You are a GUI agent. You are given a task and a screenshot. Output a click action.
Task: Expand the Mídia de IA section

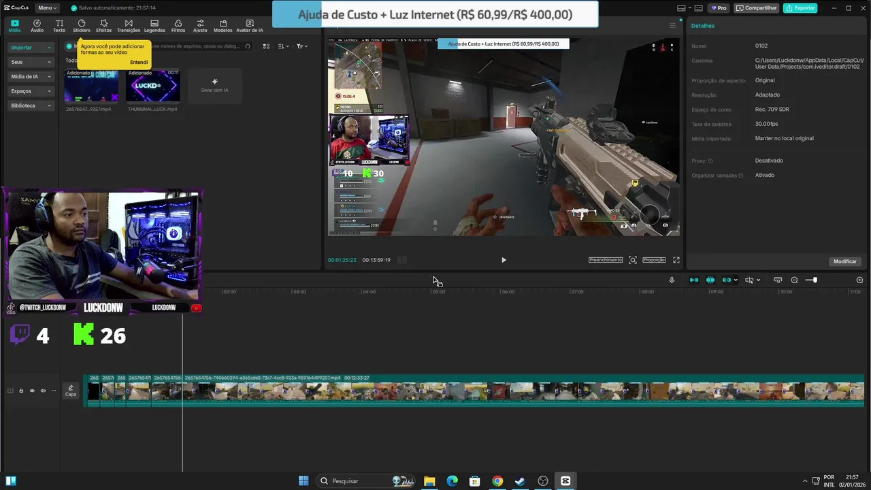pos(31,76)
